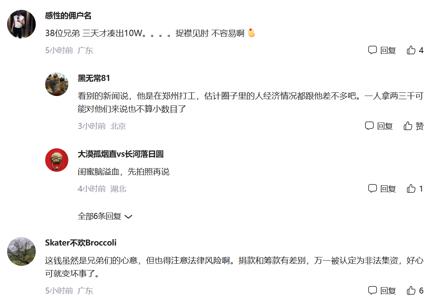Image resolution: width=444 pixels, height=307 pixels.
Task: Open 黑无常81's profile avatar
Action: 57,84
